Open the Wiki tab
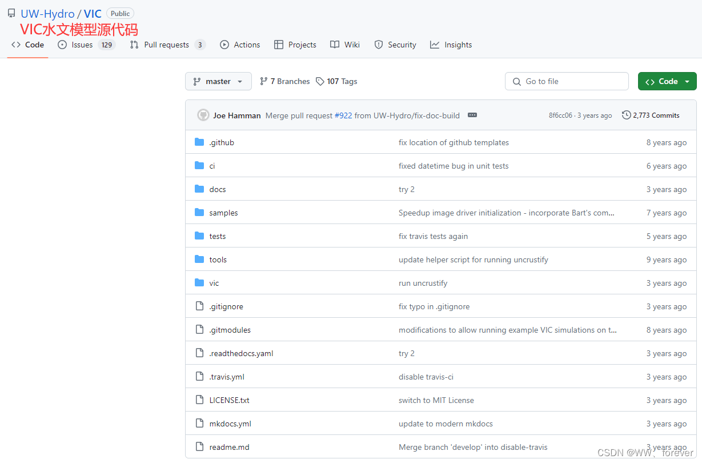The width and height of the screenshot is (702, 463). pyautogui.click(x=345, y=45)
